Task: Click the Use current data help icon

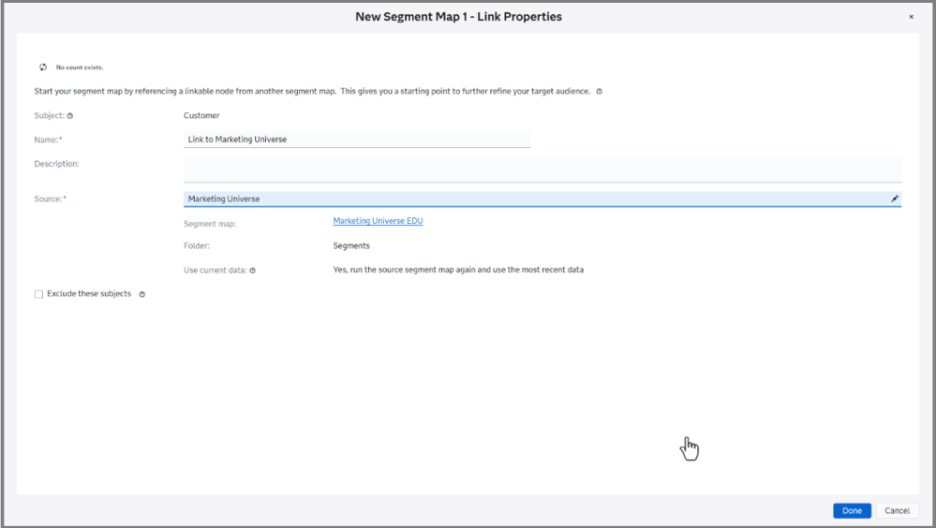Action: coord(253,271)
